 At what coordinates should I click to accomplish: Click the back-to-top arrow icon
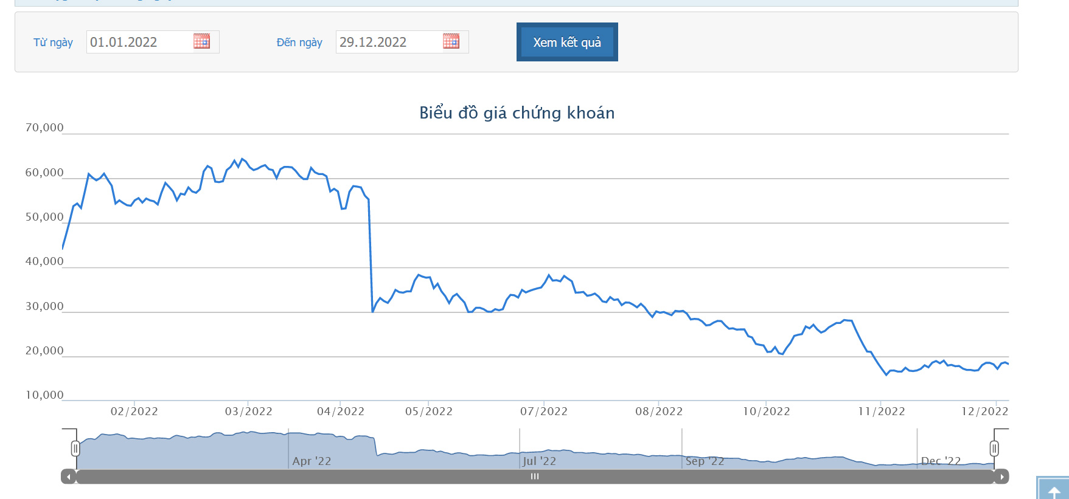(x=1054, y=490)
